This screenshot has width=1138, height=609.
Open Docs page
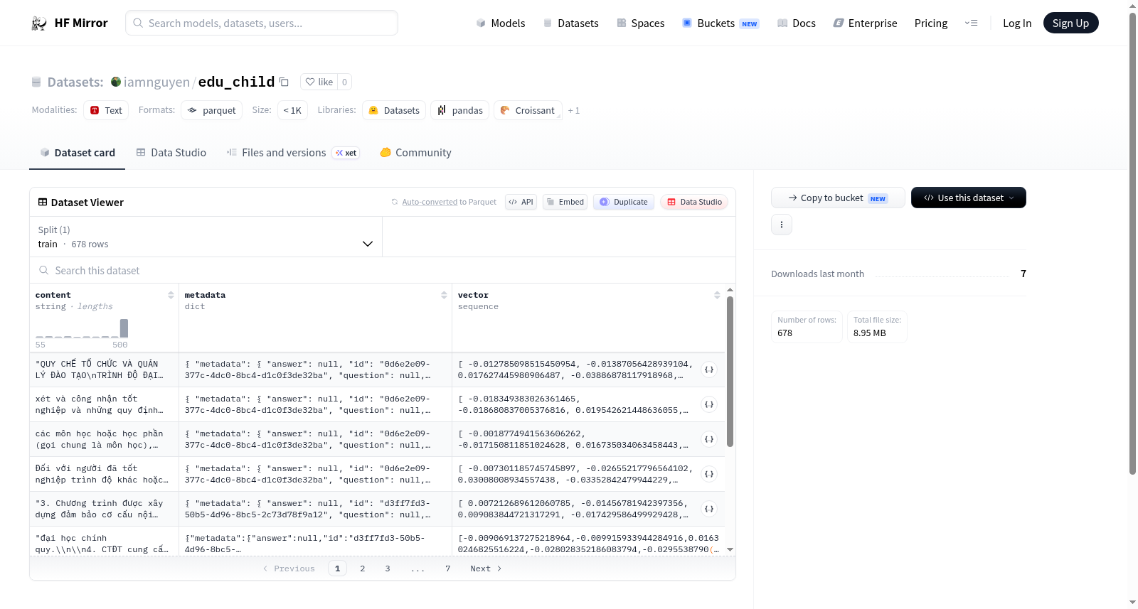pyautogui.click(x=796, y=23)
